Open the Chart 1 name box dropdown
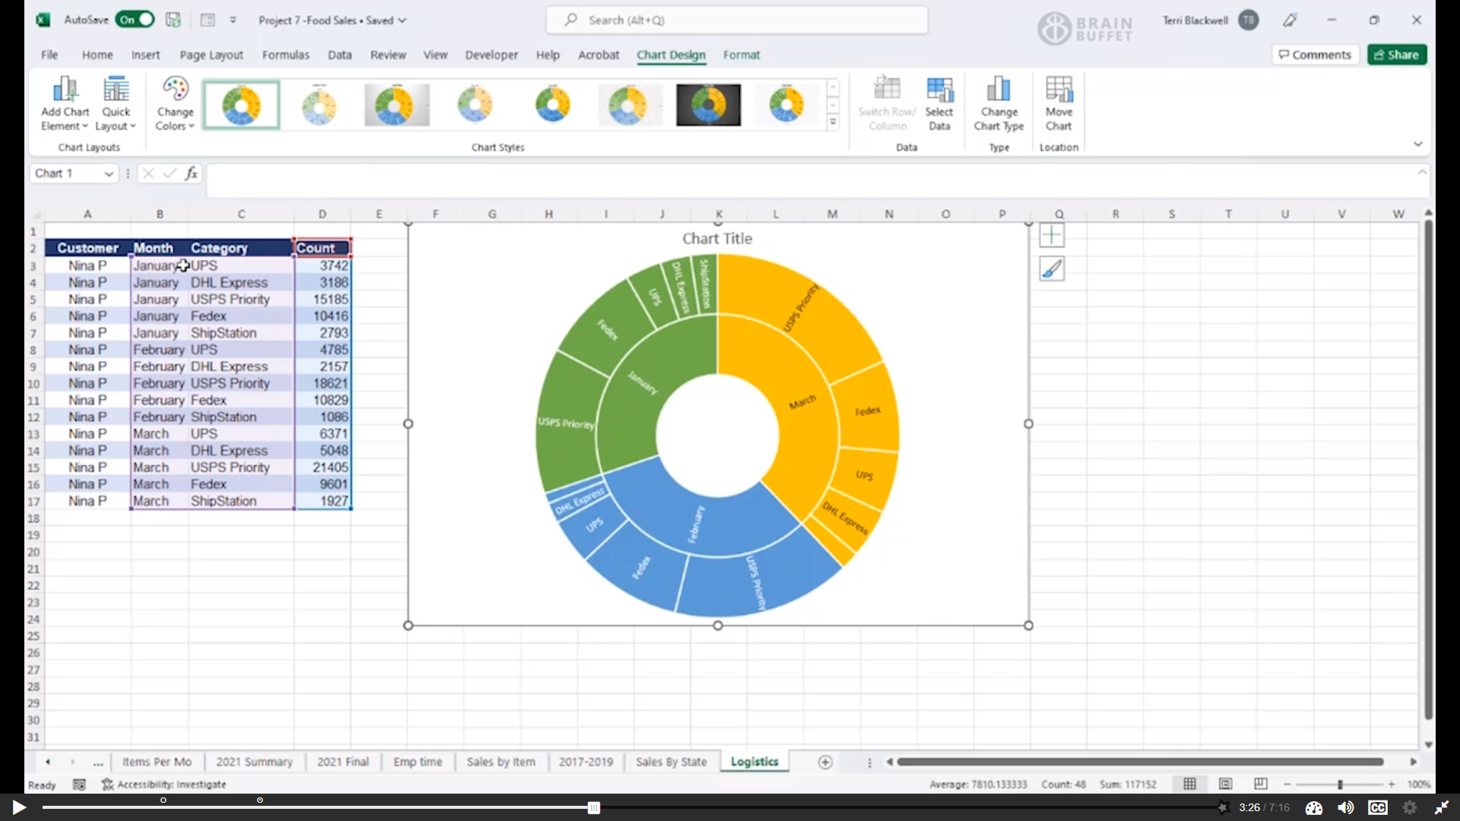 [x=109, y=173]
